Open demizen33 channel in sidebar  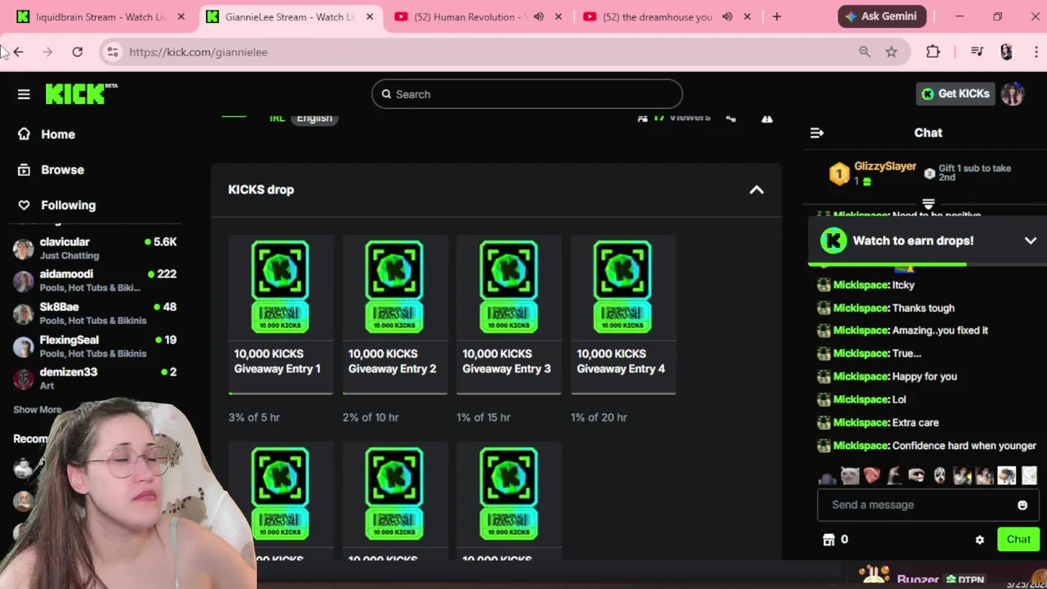(x=95, y=378)
